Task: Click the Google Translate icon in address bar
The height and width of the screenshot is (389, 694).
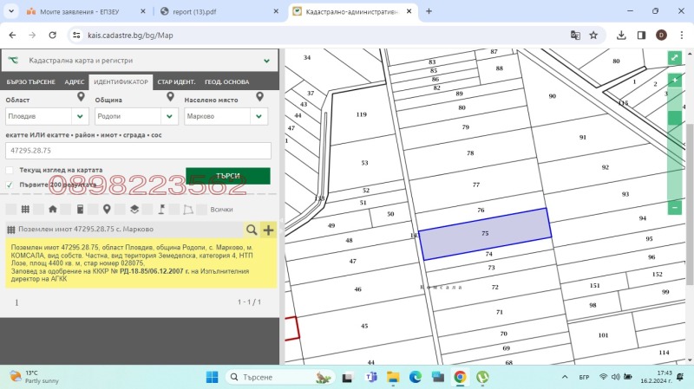Action: tap(575, 36)
